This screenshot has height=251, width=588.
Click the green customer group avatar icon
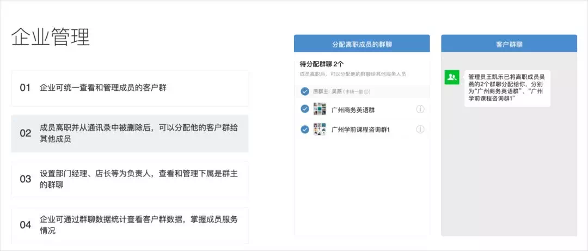tap(452, 77)
